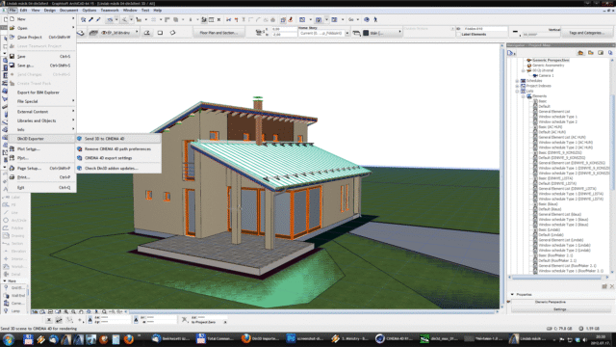Open the Document menu
This screenshot has height=347, width=616.
(68, 11)
